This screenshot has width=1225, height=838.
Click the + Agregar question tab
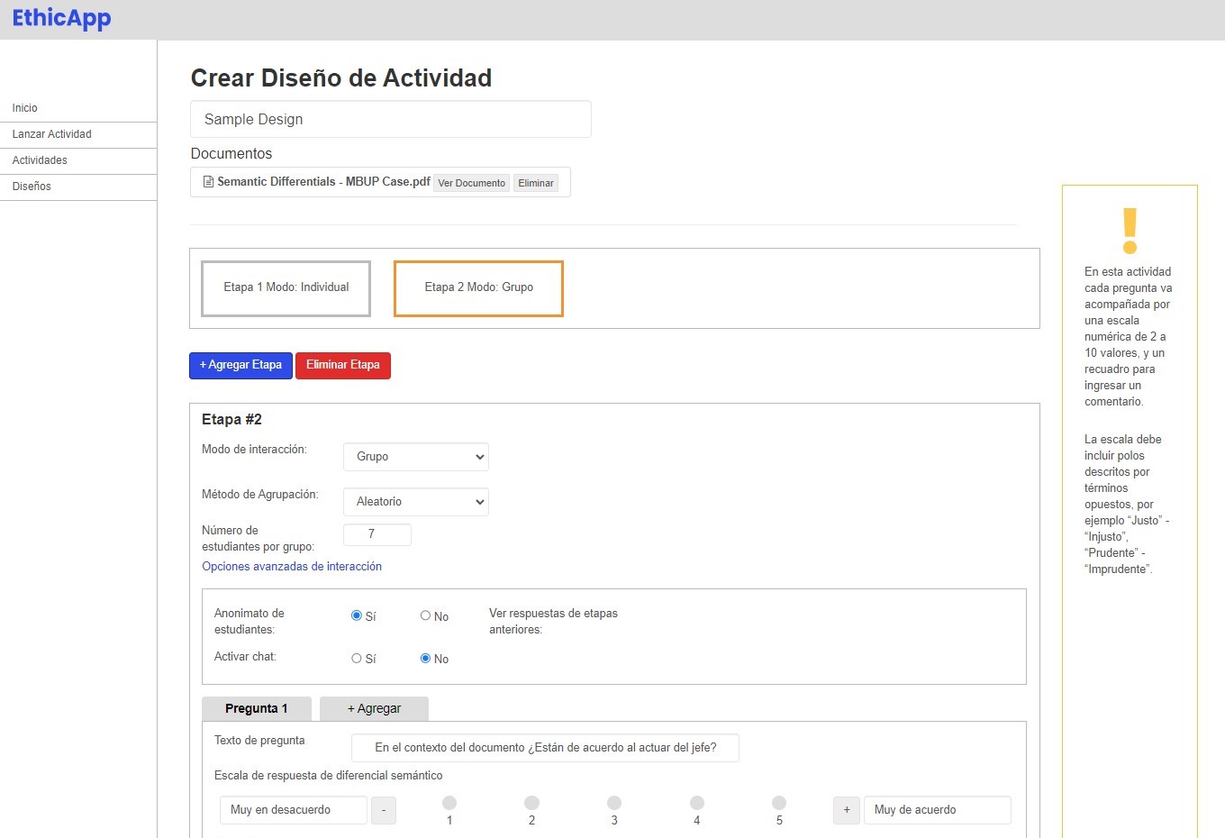pos(374,709)
